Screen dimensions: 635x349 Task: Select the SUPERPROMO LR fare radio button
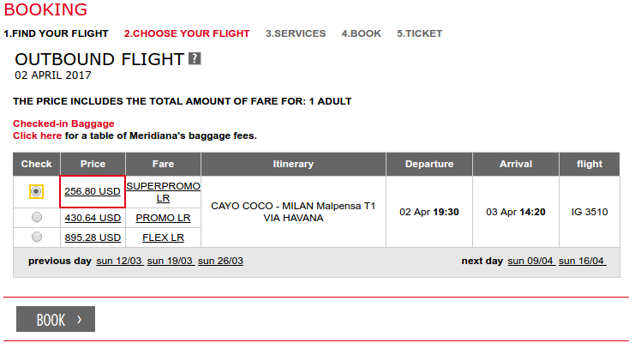tap(36, 191)
